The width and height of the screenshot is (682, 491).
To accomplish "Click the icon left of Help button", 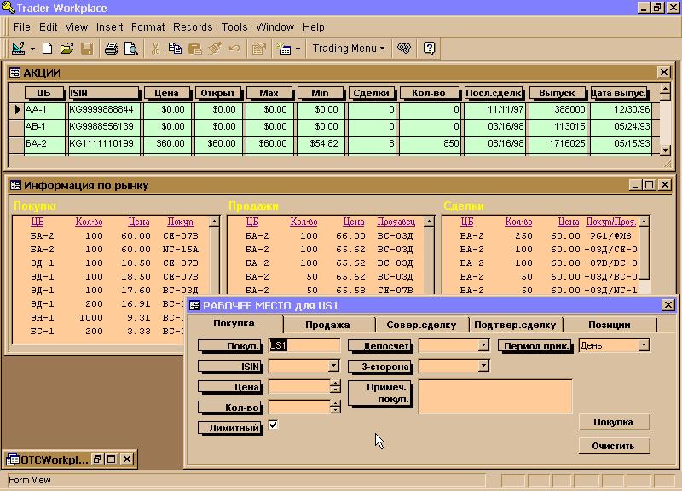I will [x=405, y=49].
